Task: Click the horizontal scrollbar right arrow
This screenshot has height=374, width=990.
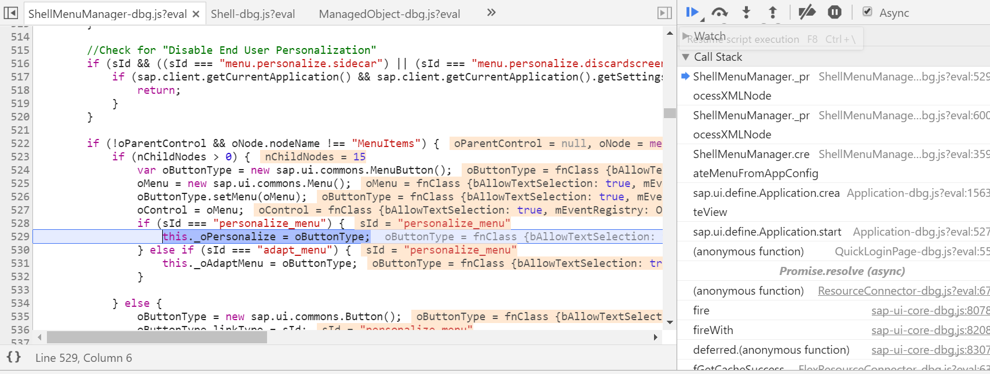Action: (655, 337)
